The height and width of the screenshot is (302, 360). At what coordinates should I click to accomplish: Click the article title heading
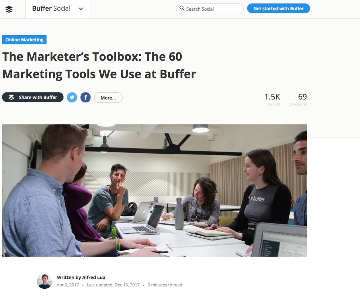click(x=99, y=65)
